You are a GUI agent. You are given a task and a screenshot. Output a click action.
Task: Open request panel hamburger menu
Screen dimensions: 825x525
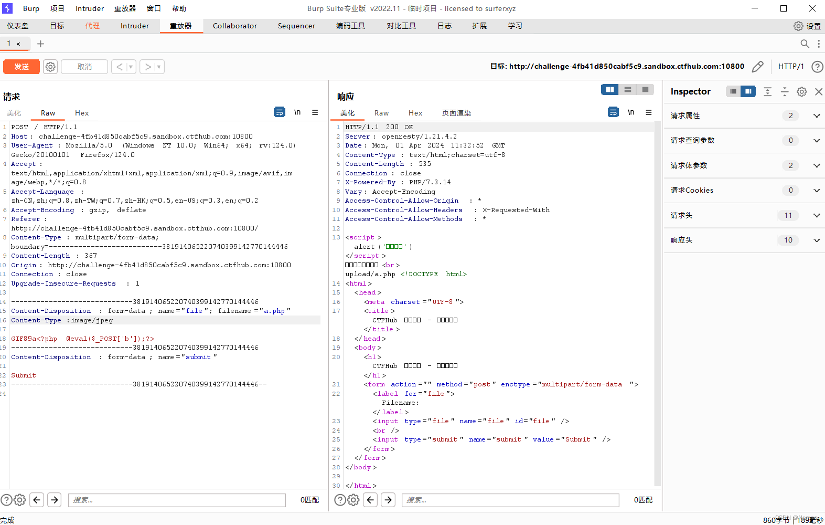[x=315, y=112]
